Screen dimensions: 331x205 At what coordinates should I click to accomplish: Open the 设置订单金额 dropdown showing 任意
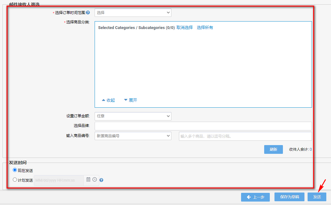tap(133, 116)
